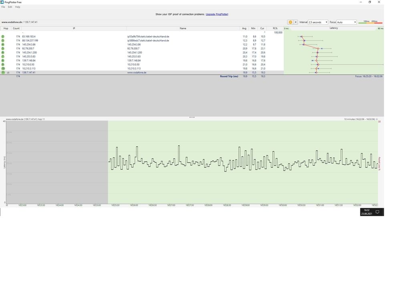Select the hop 11 green circle icon
The image size is (400, 300).
pos(3,72)
